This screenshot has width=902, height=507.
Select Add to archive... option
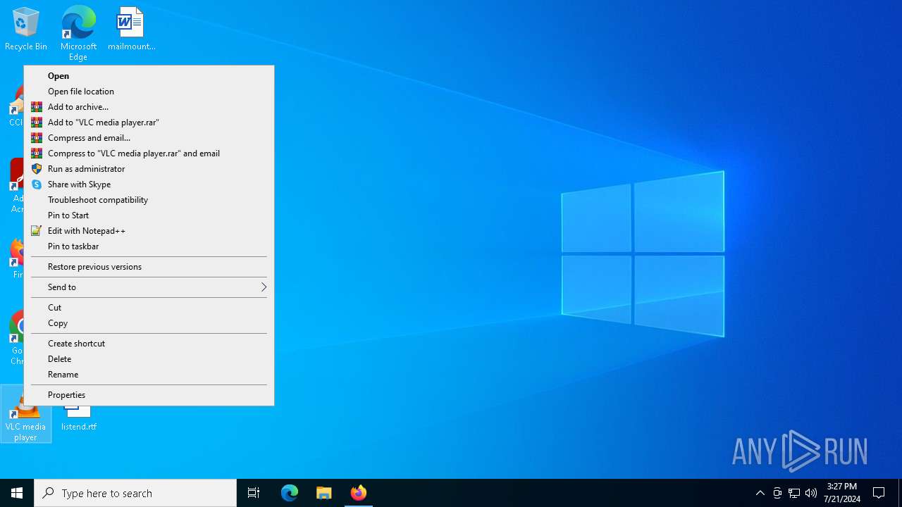pos(149,107)
